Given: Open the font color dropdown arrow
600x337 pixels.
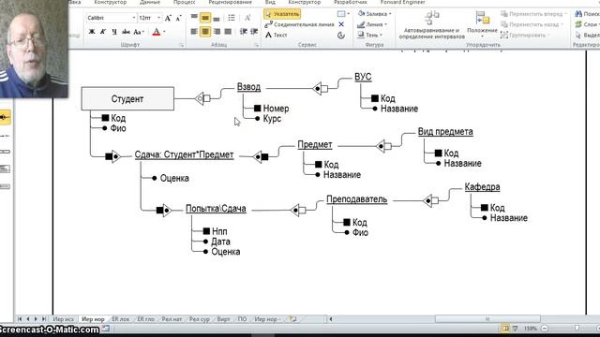Looking at the screenshot, I should point(165,32).
